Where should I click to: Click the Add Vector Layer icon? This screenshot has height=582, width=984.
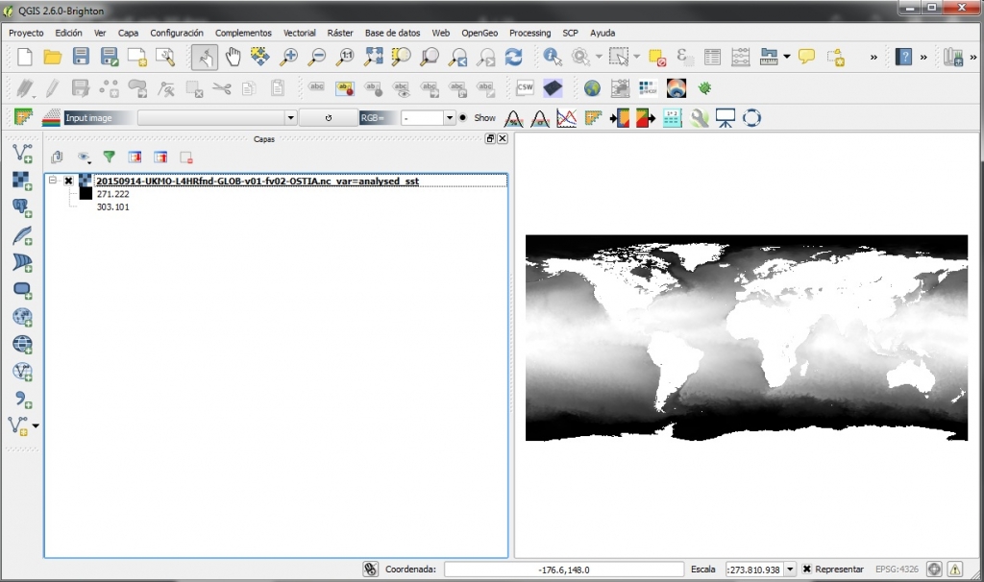click(22, 152)
